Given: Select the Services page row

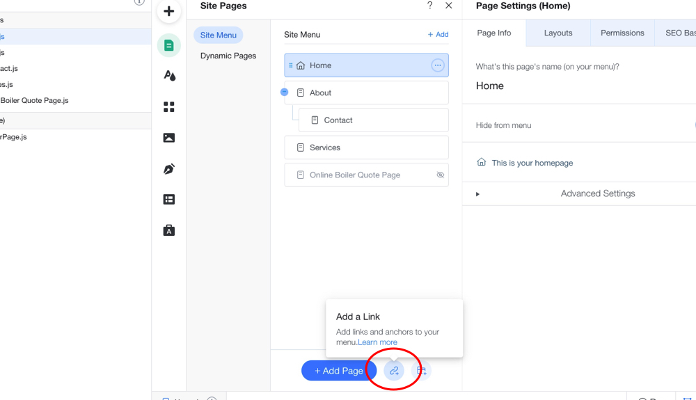Looking at the screenshot, I should (x=366, y=147).
